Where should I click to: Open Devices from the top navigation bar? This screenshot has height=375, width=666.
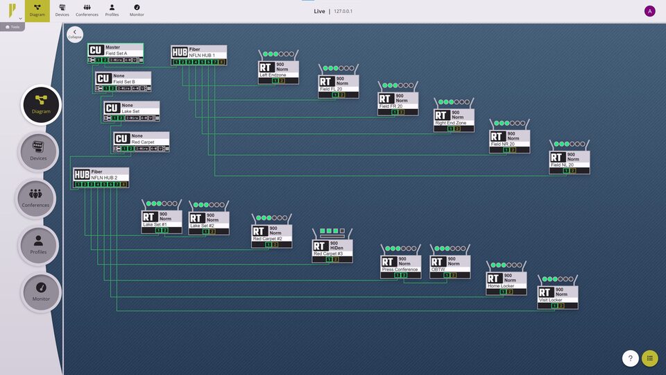point(62,10)
